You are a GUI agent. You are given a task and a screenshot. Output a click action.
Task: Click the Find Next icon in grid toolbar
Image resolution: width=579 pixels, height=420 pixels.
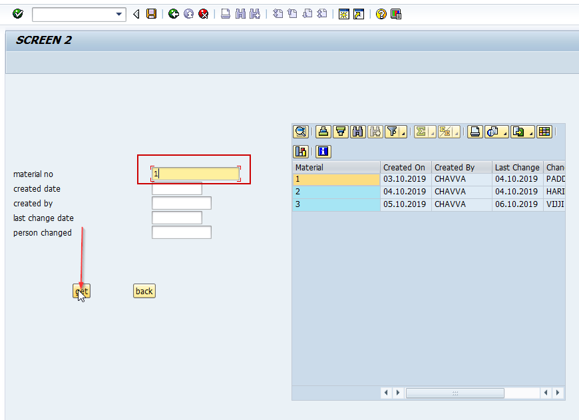[375, 131]
